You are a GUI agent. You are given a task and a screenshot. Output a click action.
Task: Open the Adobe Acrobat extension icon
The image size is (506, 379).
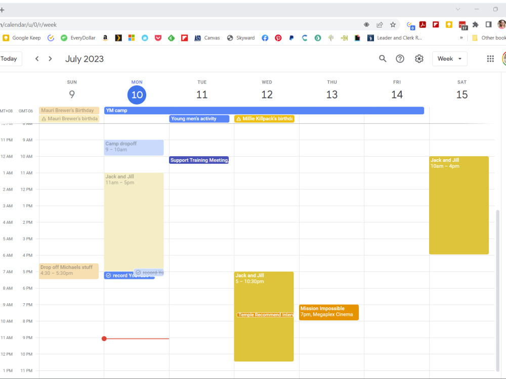423,24
